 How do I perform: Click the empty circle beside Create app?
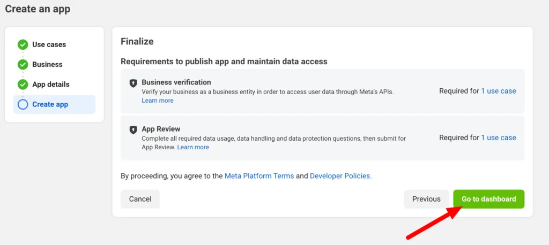[x=23, y=104]
